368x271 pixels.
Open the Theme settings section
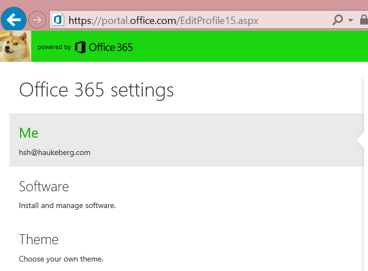(x=38, y=240)
